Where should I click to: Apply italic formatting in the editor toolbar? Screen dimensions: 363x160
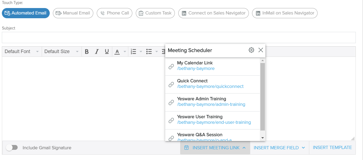97,52
